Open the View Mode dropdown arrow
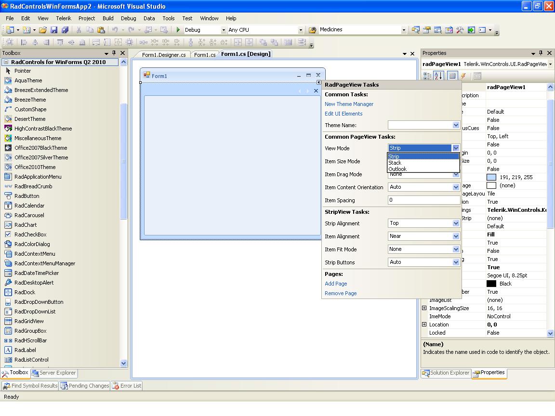 click(456, 148)
